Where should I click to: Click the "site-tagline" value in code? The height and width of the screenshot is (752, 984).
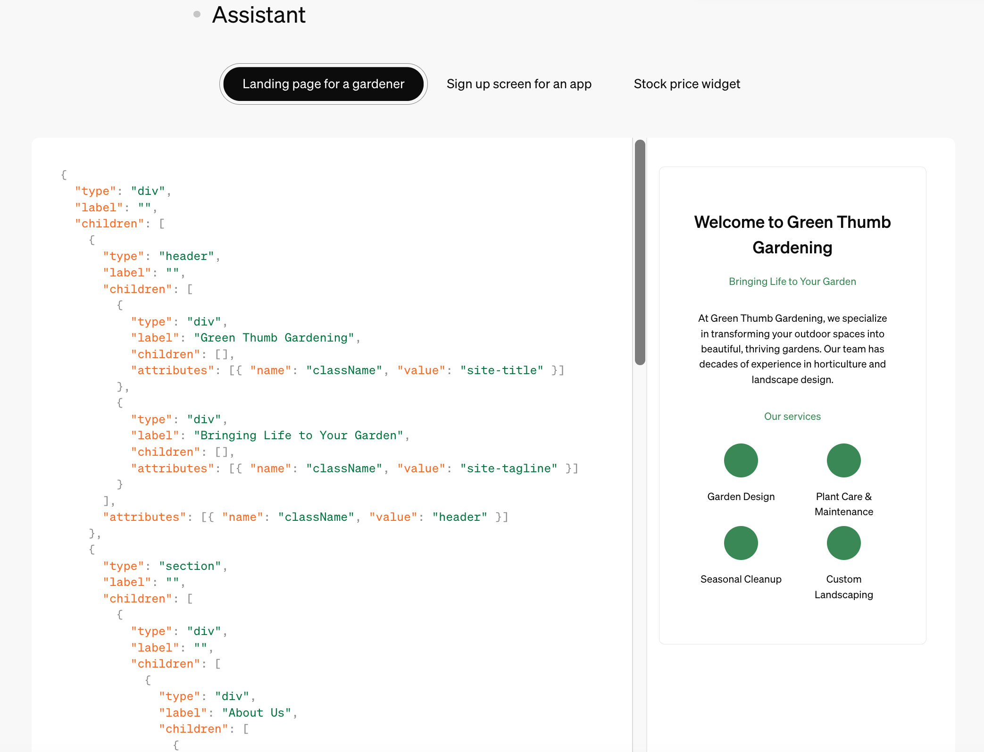509,468
